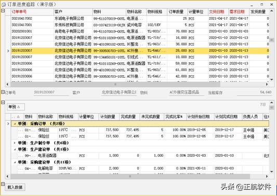
Task: Sort by the 需求日期 column header
Action: pyautogui.click(x=239, y=12)
